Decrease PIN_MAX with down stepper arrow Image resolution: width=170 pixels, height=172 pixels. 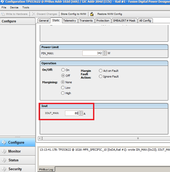105,54
